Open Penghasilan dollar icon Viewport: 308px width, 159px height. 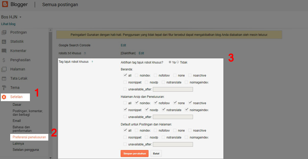pyautogui.click(x=4, y=60)
